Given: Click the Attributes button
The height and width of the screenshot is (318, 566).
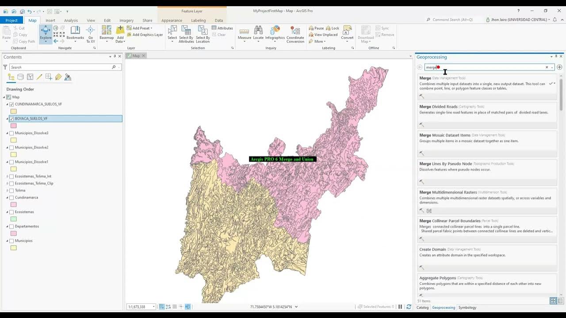Looking at the screenshot, I should pyautogui.click(x=222, y=28).
